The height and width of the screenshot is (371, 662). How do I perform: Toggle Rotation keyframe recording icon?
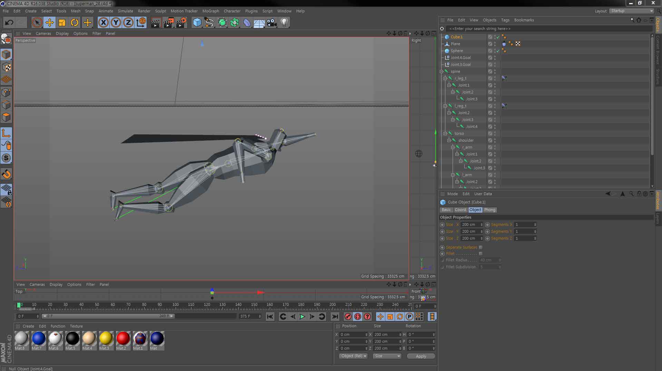(400, 317)
